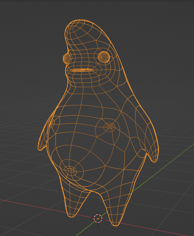Select the smaller eye sphere at the head's edge
This screenshot has width=194, height=236.
click(x=66, y=59)
